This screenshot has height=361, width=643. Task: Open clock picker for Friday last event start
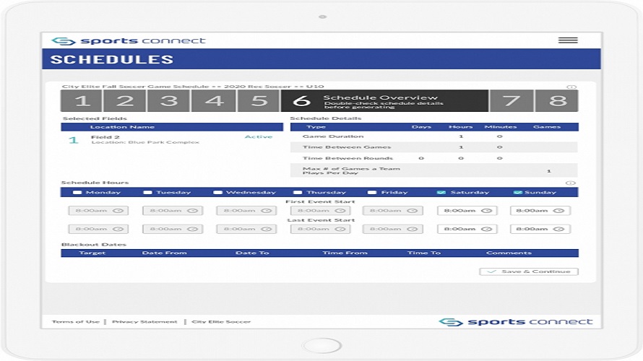[412, 229]
